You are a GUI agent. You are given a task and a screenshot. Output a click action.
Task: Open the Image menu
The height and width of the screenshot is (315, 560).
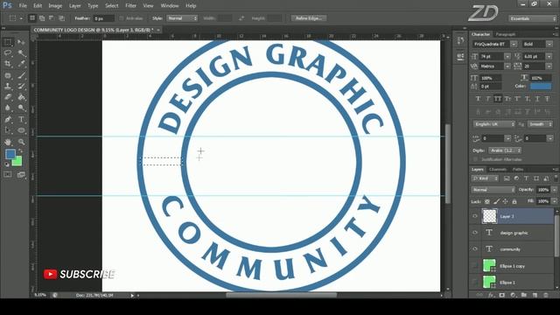pos(55,6)
